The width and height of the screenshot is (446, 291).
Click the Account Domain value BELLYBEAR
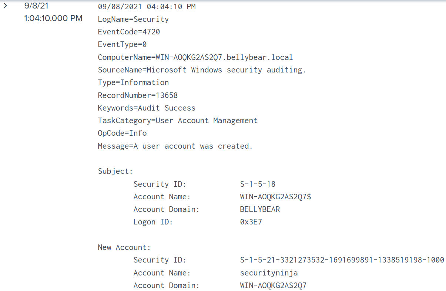pos(260,209)
